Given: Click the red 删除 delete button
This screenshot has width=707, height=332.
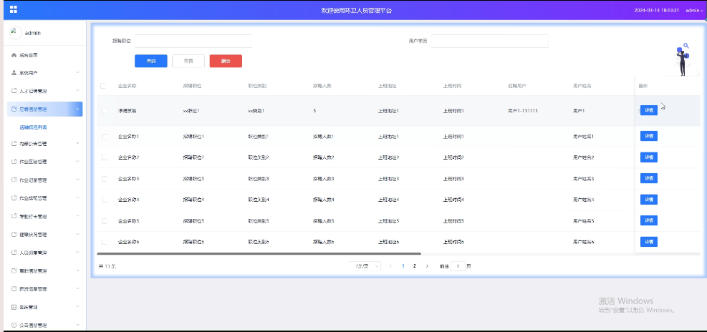Looking at the screenshot, I should click(x=226, y=61).
